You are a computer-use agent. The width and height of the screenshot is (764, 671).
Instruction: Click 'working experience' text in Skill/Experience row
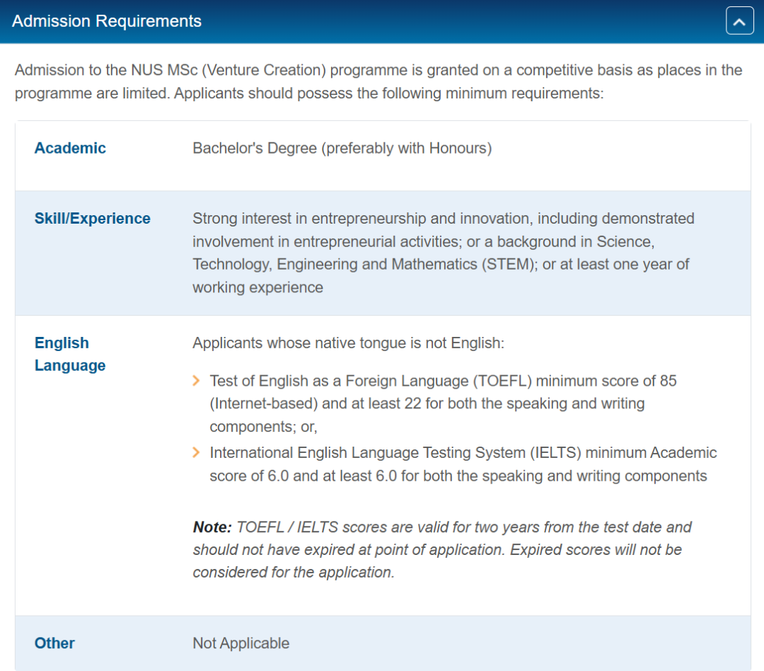257,287
